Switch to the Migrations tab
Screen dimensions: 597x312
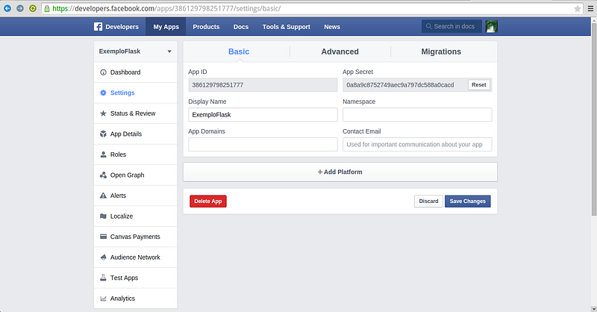pos(441,52)
